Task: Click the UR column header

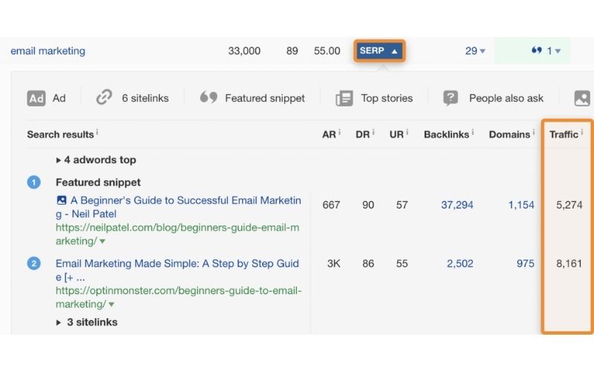Action: (396, 134)
